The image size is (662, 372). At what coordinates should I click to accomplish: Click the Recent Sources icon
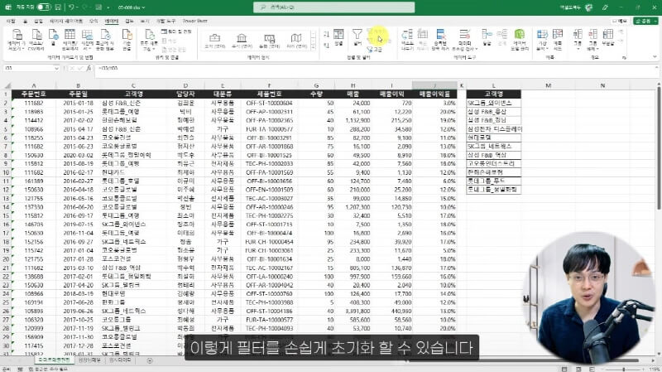click(x=105, y=39)
